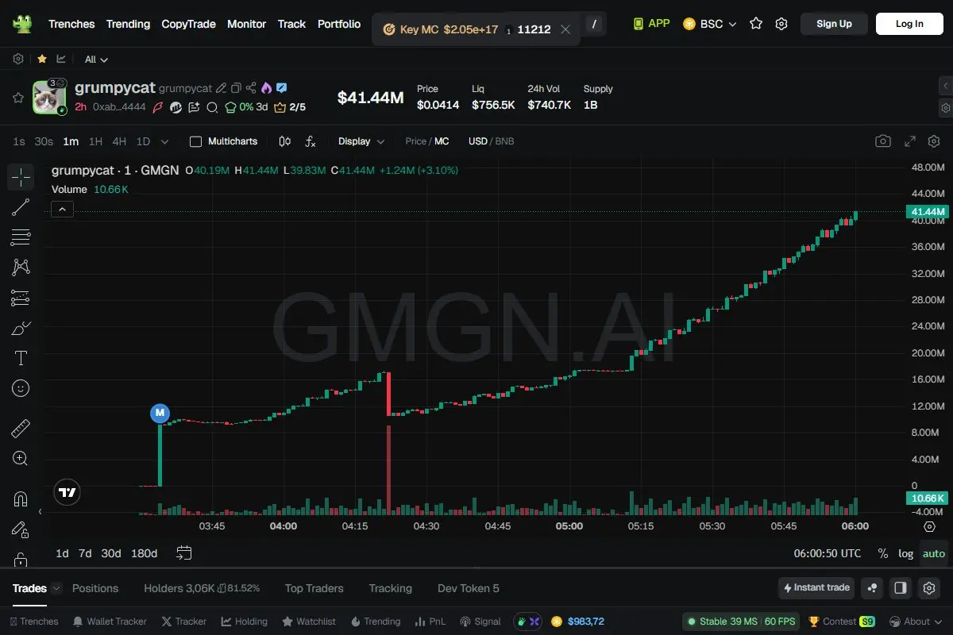Open the Fibonacci retracement tool group
The width and height of the screenshot is (953, 635).
[21, 237]
